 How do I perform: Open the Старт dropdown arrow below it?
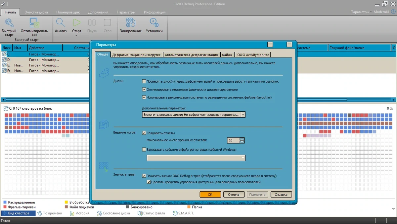pos(76,35)
